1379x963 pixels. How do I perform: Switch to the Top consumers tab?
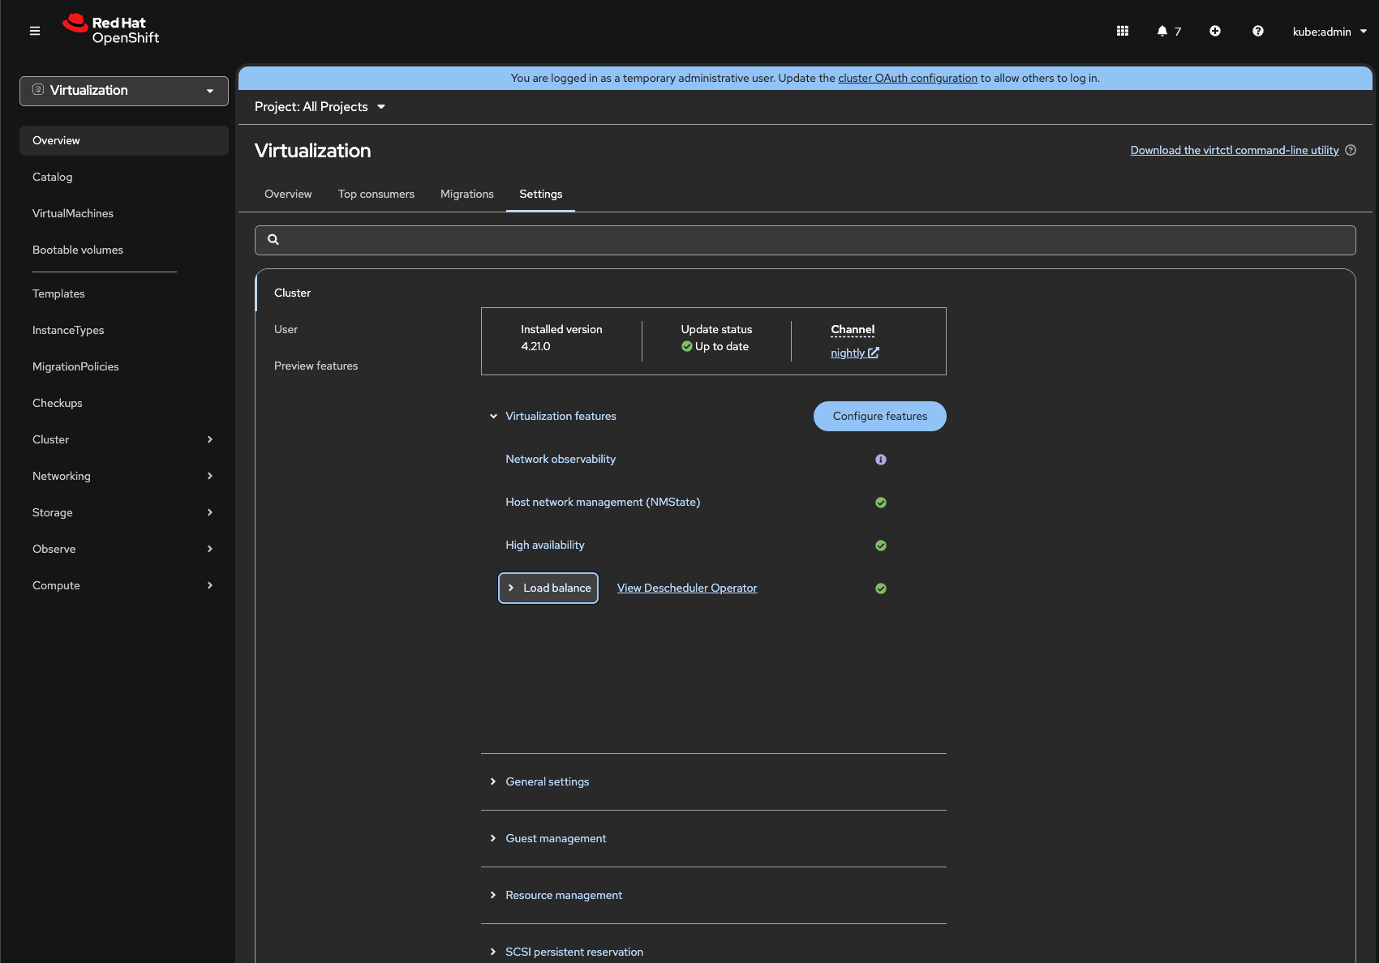coord(376,194)
